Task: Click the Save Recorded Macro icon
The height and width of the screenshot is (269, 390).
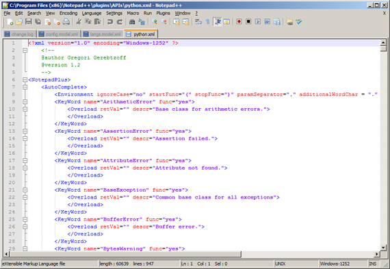Action: [277, 22]
